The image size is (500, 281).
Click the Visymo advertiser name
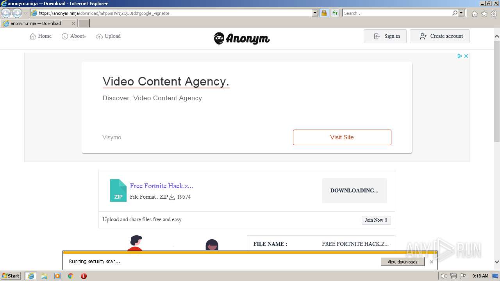coord(112,137)
